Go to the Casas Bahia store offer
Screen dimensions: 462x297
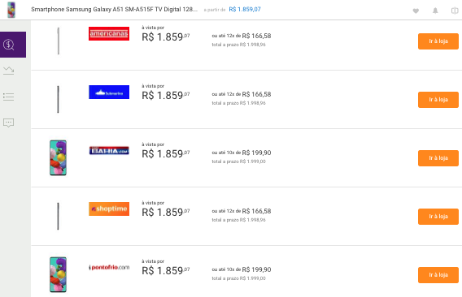coord(438,158)
